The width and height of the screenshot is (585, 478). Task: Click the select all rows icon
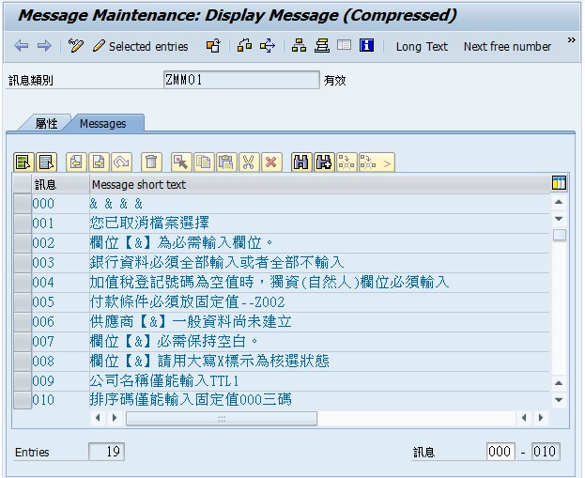pyautogui.click(x=23, y=162)
